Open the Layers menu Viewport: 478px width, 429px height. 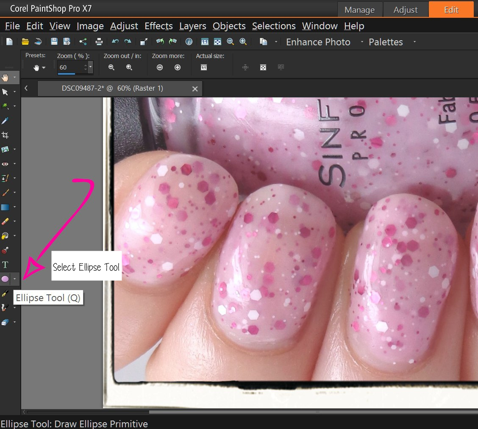click(192, 26)
